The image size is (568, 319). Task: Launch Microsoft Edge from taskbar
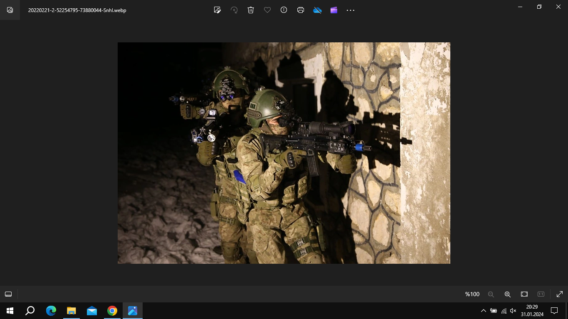(x=51, y=311)
